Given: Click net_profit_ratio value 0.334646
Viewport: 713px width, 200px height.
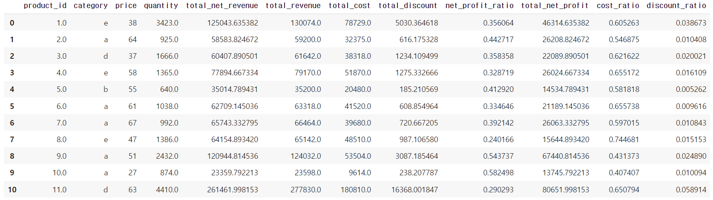Looking at the screenshot, I should pyautogui.click(x=498, y=106).
